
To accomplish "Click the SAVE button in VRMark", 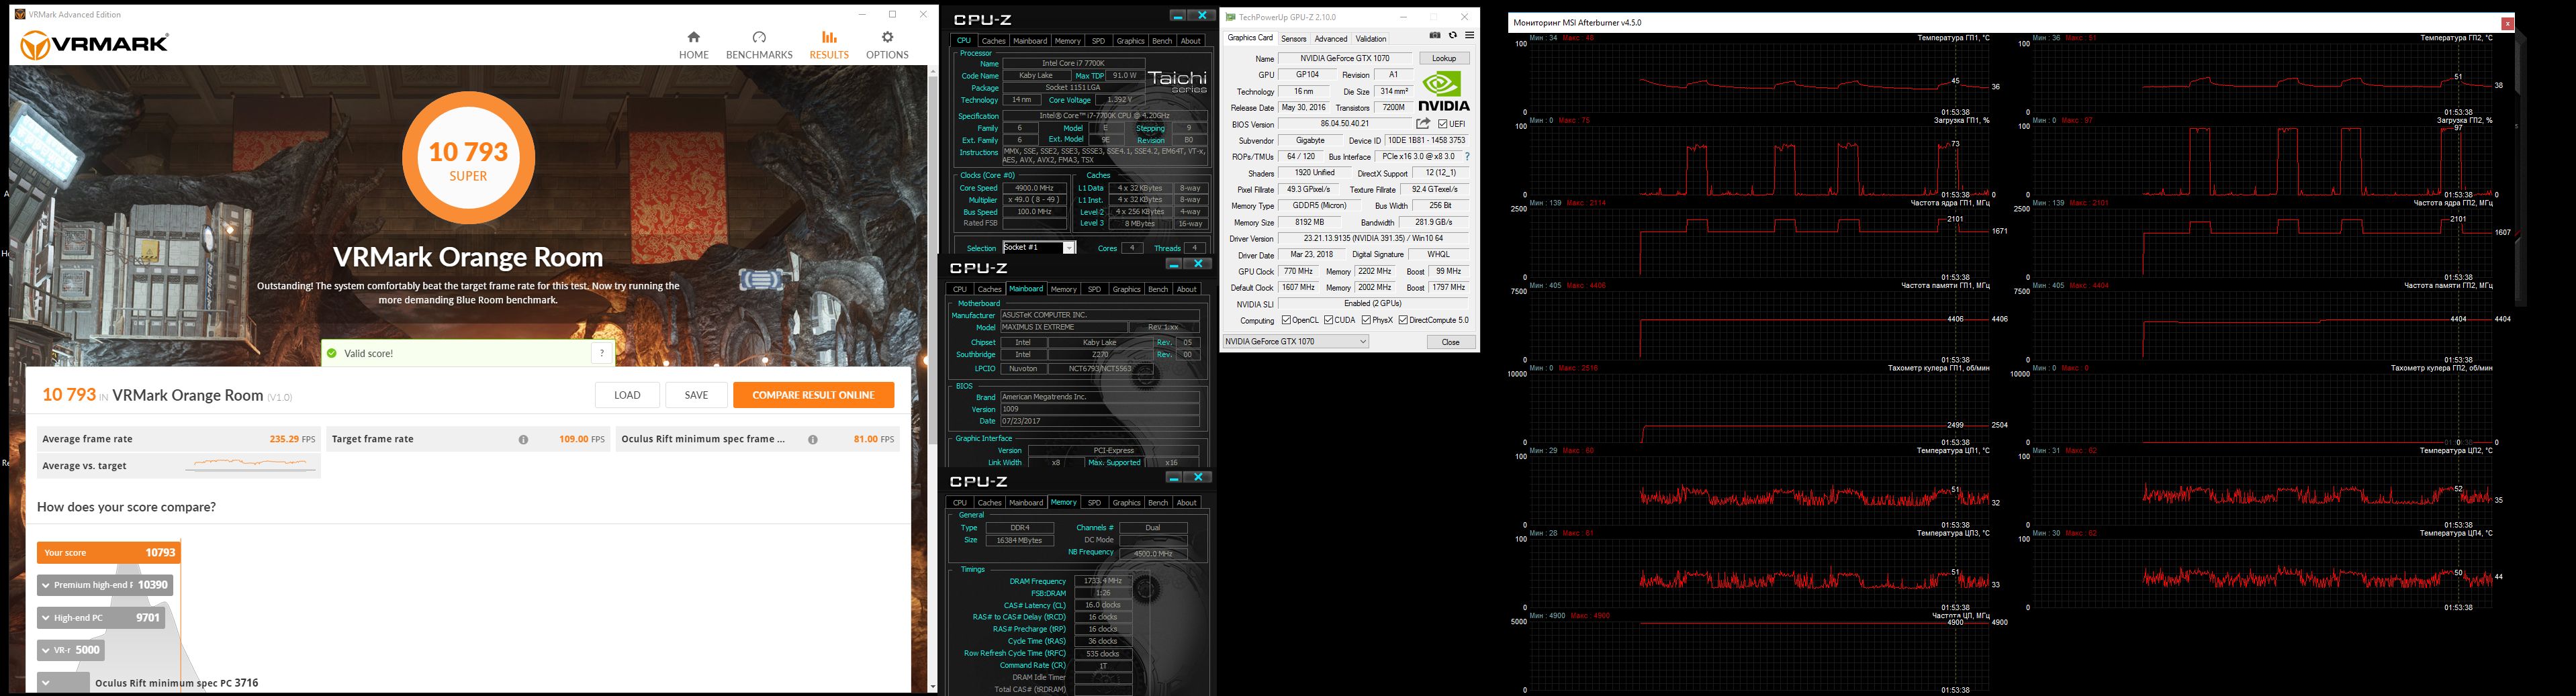I will click(696, 395).
